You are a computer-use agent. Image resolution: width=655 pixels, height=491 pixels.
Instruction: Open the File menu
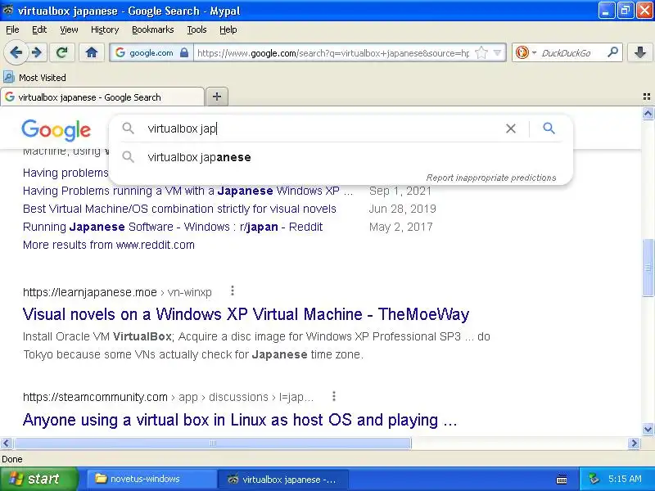pos(12,29)
